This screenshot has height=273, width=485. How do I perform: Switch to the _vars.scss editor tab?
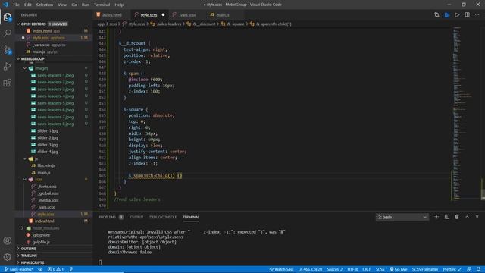(x=187, y=15)
